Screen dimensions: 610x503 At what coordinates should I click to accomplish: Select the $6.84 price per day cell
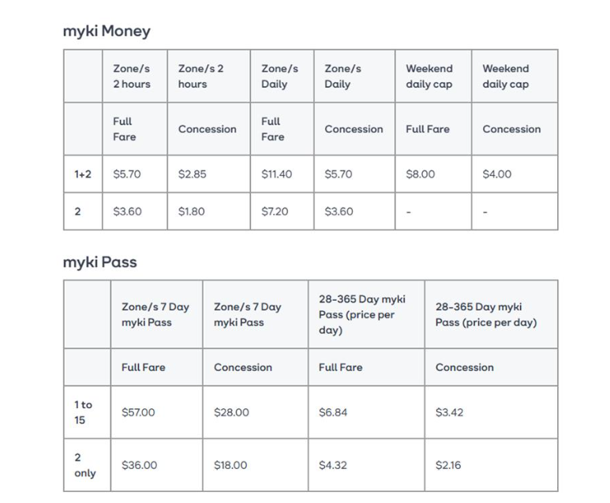click(x=333, y=412)
